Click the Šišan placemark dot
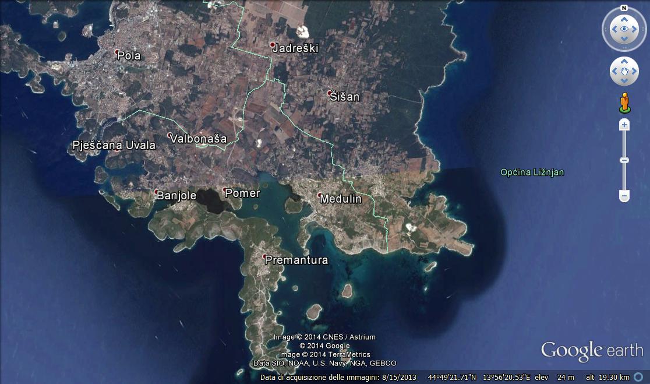This screenshot has height=384, width=650. coord(330,93)
